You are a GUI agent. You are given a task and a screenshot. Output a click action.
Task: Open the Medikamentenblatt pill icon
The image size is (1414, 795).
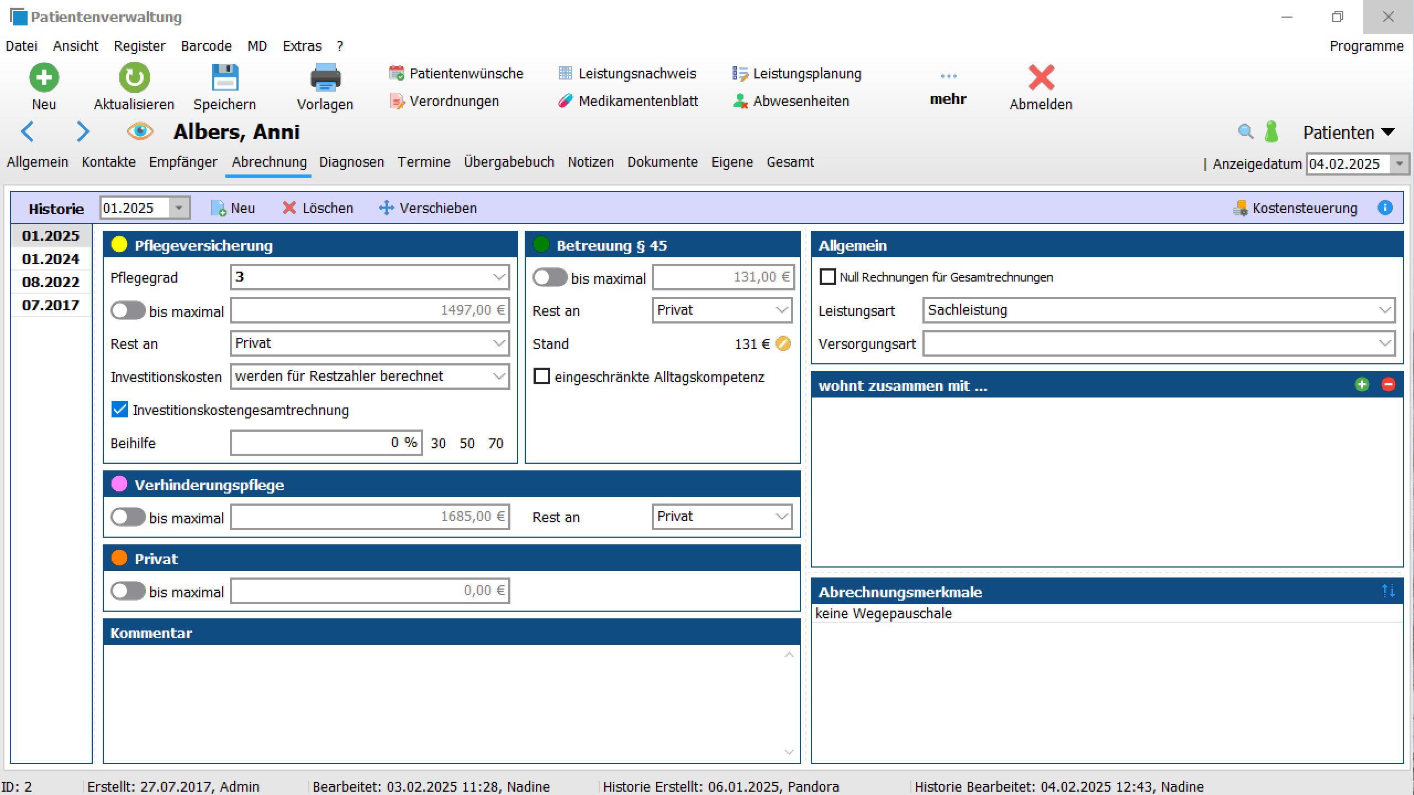565,101
